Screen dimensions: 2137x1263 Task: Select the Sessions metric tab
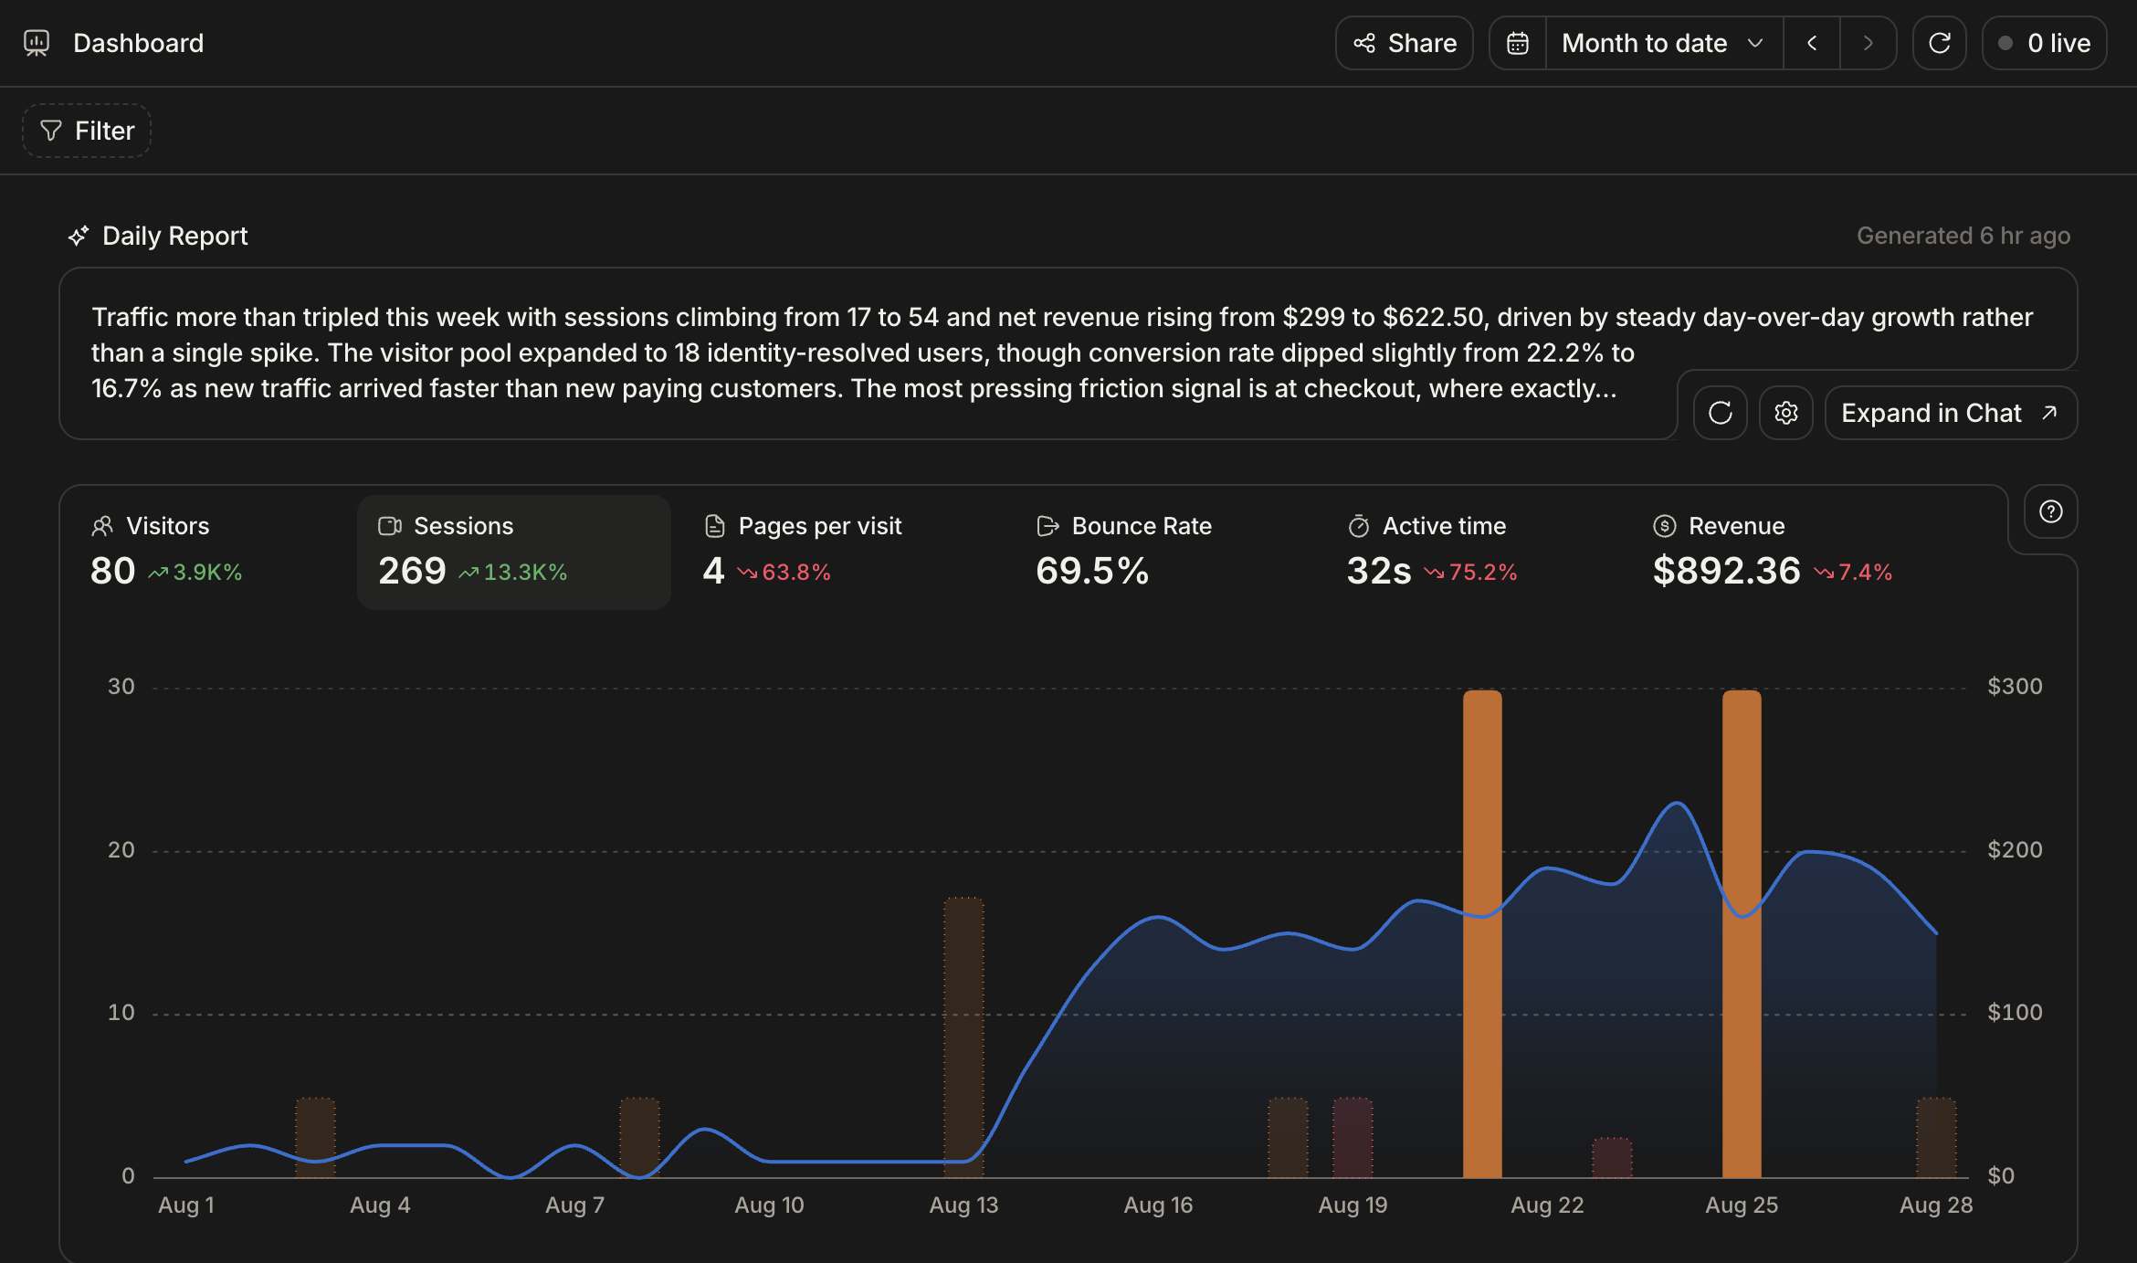(x=514, y=552)
